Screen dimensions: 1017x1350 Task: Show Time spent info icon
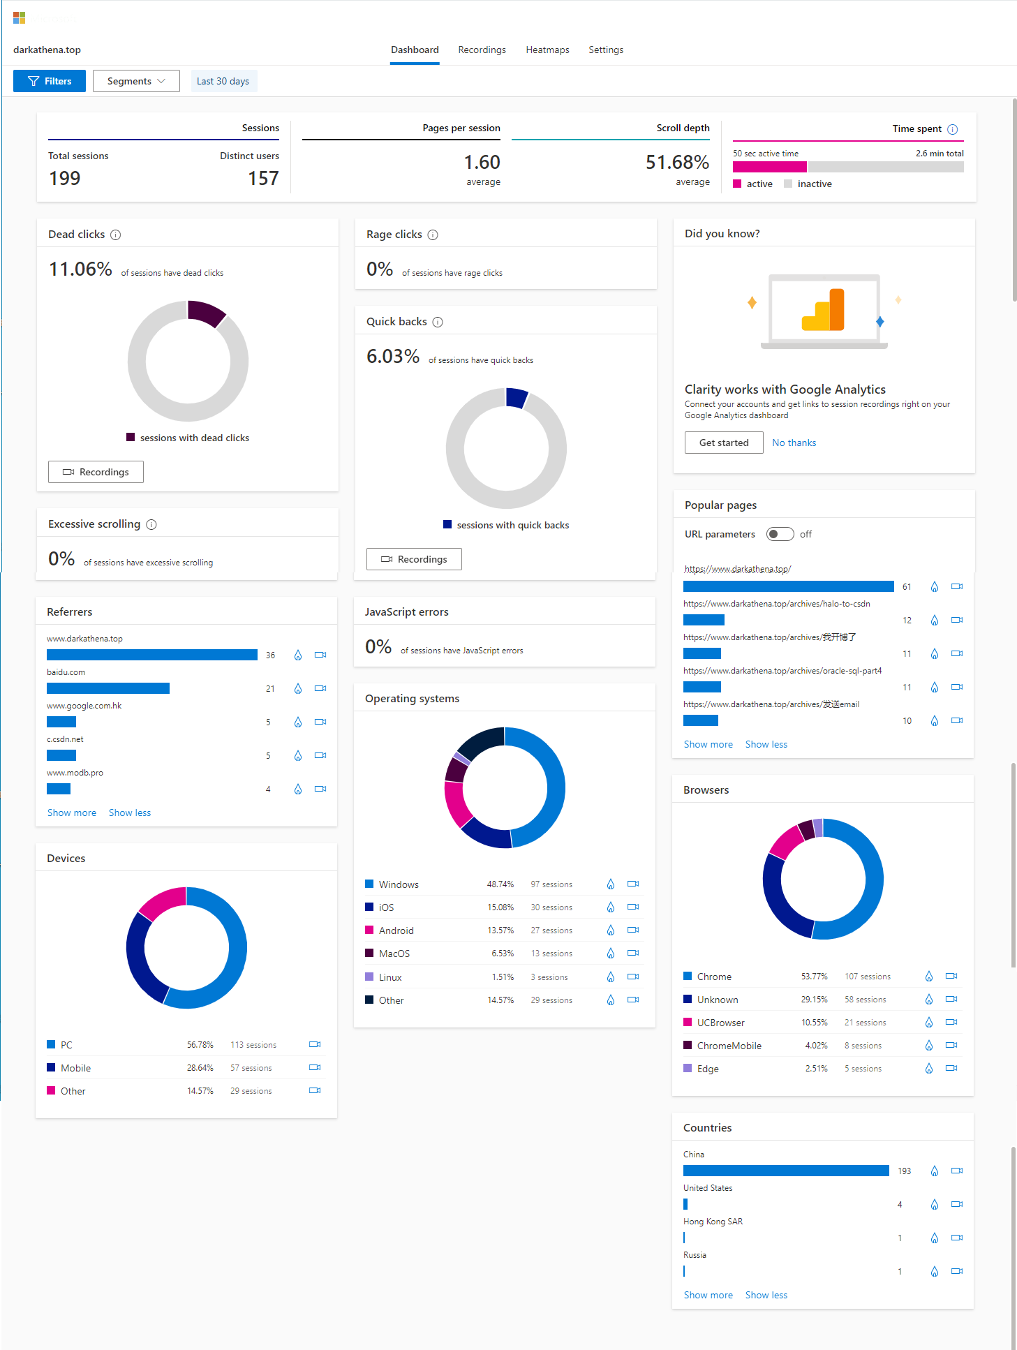953,129
